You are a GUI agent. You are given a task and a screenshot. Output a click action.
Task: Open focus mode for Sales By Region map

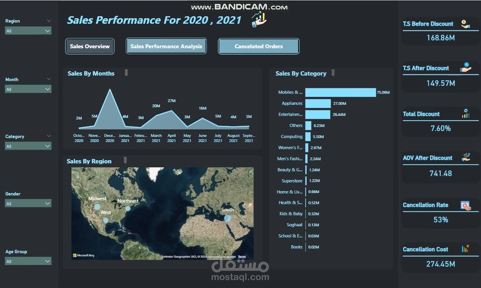(x=125, y=159)
